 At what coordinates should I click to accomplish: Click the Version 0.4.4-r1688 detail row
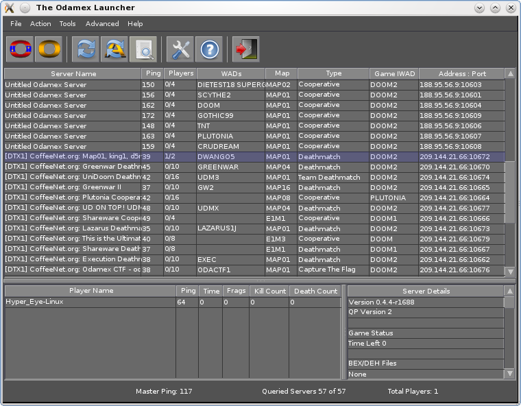coord(426,302)
